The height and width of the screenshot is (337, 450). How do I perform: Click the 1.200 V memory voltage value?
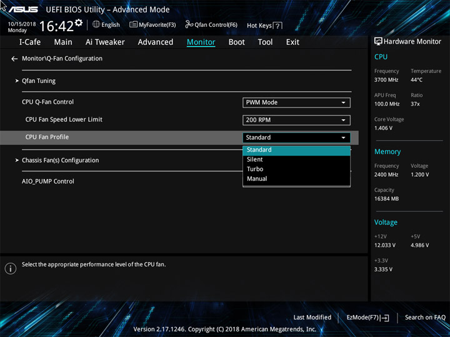pyautogui.click(x=420, y=175)
